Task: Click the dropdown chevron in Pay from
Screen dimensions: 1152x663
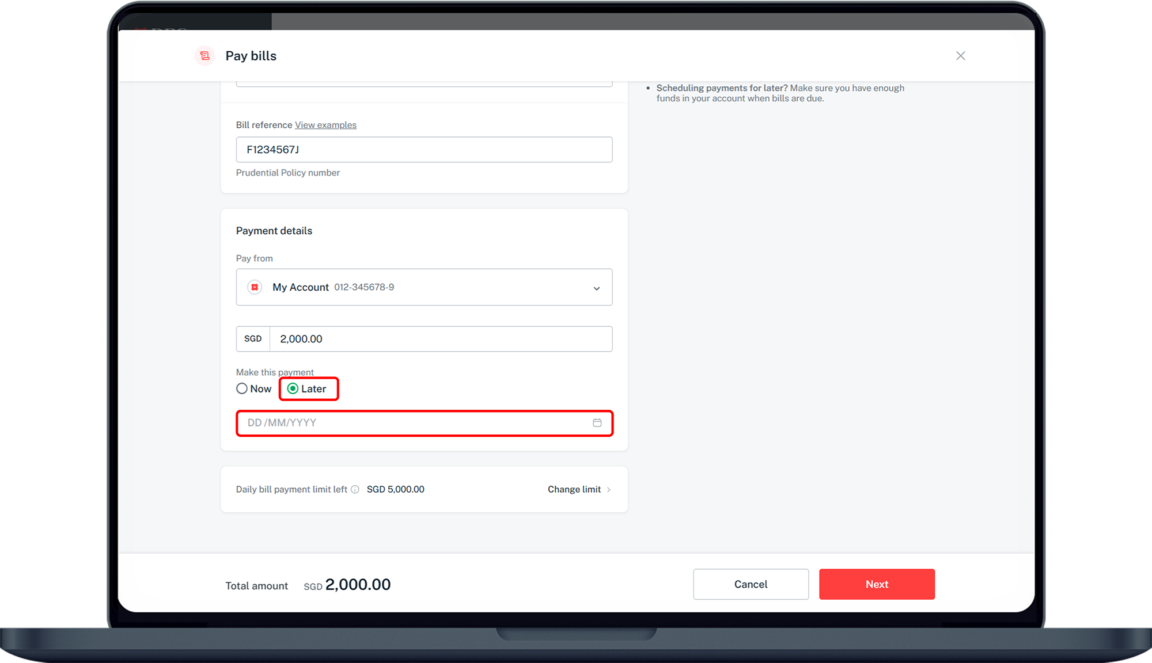Action: click(x=597, y=288)
